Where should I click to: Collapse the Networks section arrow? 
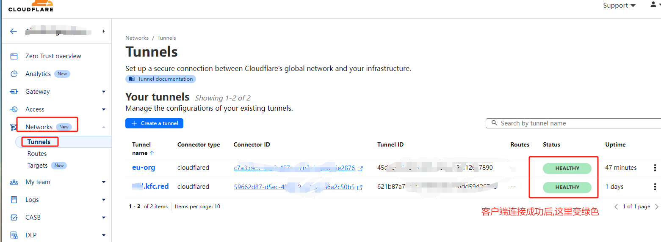coord(104,127)
